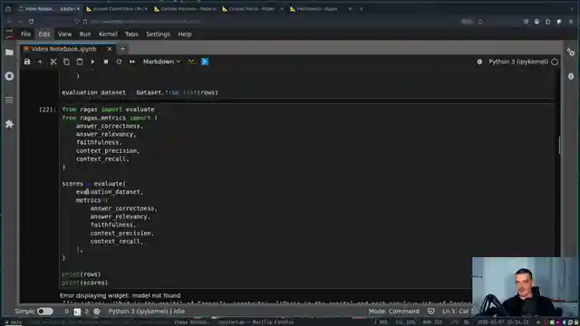Viewport: 580px width, 326px height.
Task: Switch to the first browser tab Video Notebook
Action: [49, 8]
